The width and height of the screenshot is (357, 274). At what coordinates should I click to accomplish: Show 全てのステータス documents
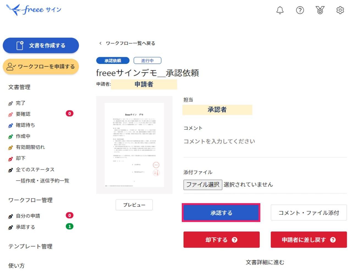[x=35, y=169]
